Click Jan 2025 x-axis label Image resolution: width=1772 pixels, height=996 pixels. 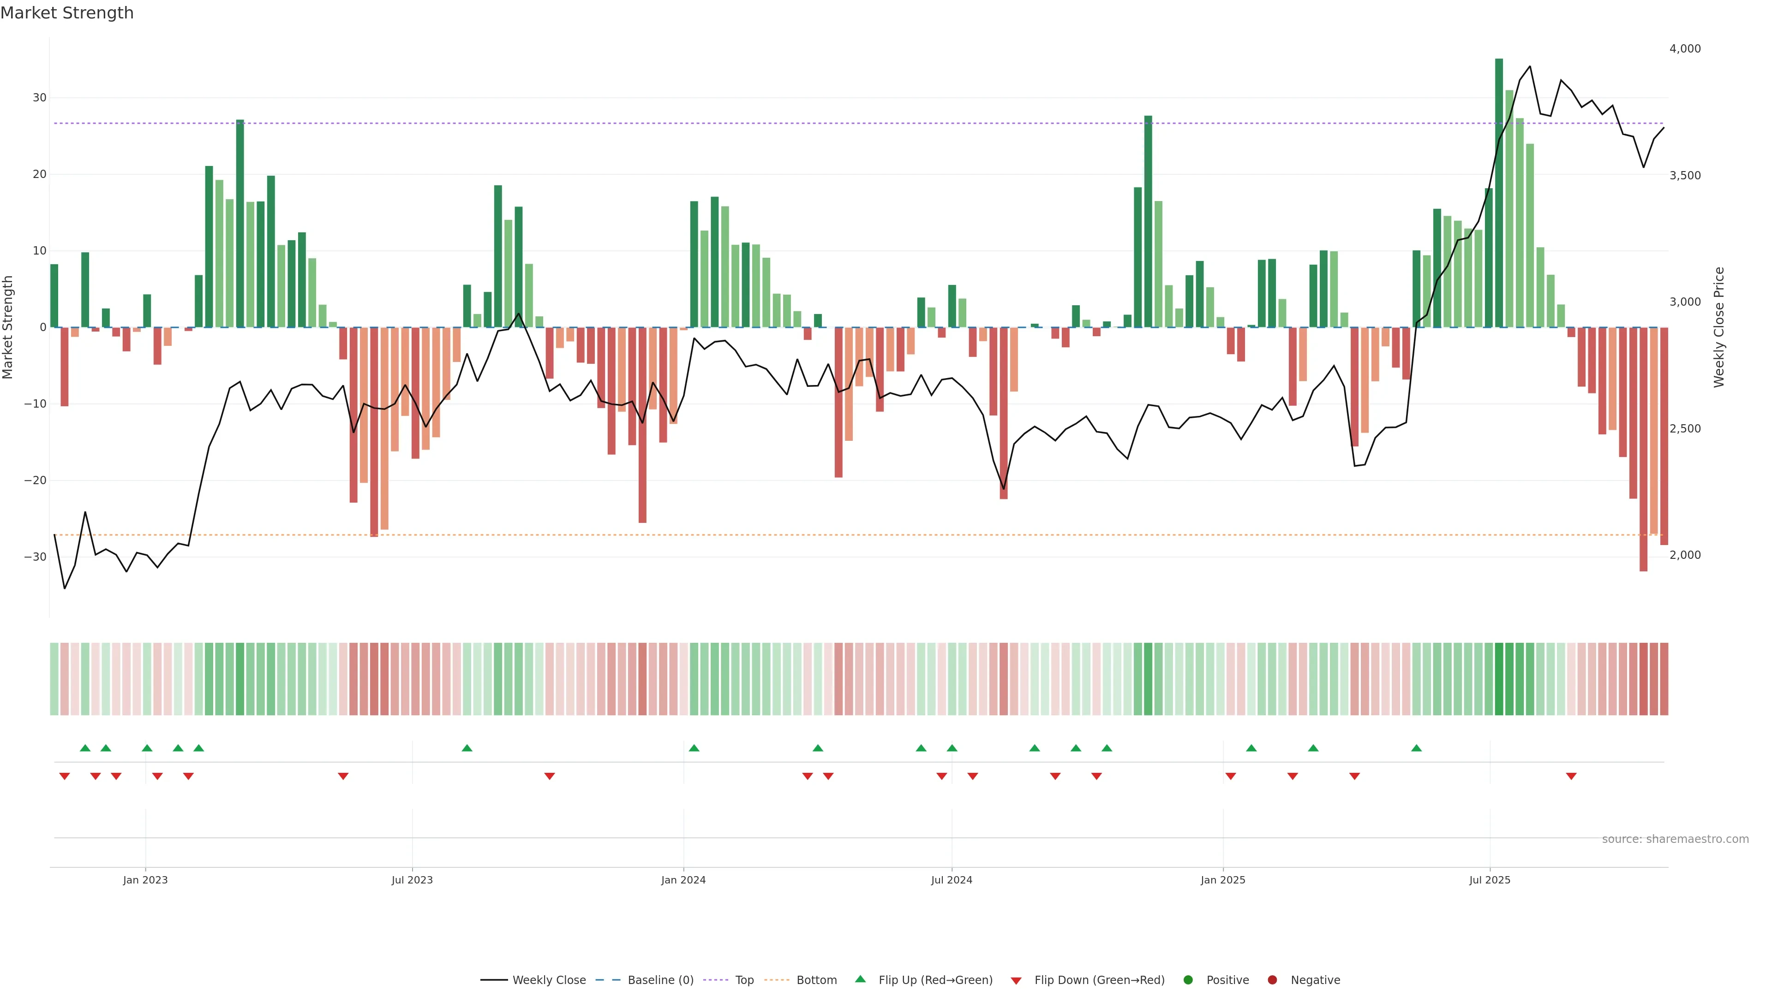[x=1223, y=880]
